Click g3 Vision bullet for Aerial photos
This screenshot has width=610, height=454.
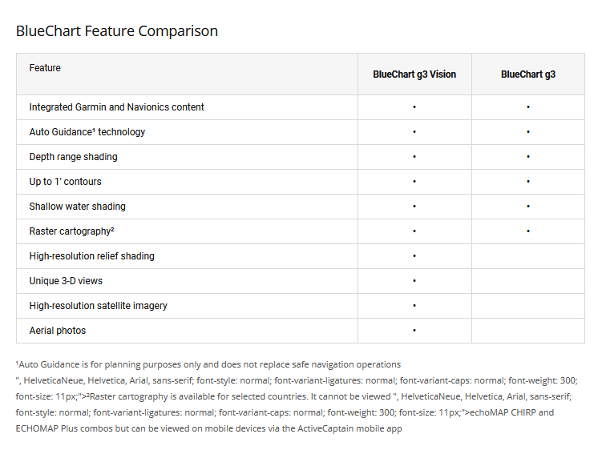point(414,330)
